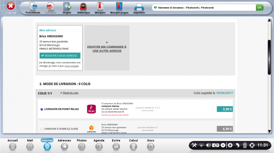Click the shipping date 10/04/2017

pos(224,93)
